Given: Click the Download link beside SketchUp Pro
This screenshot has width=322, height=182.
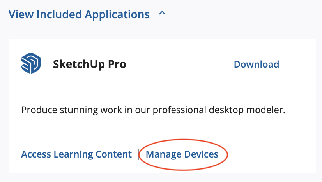Looking at the screenshot, I should click(256, 64).
